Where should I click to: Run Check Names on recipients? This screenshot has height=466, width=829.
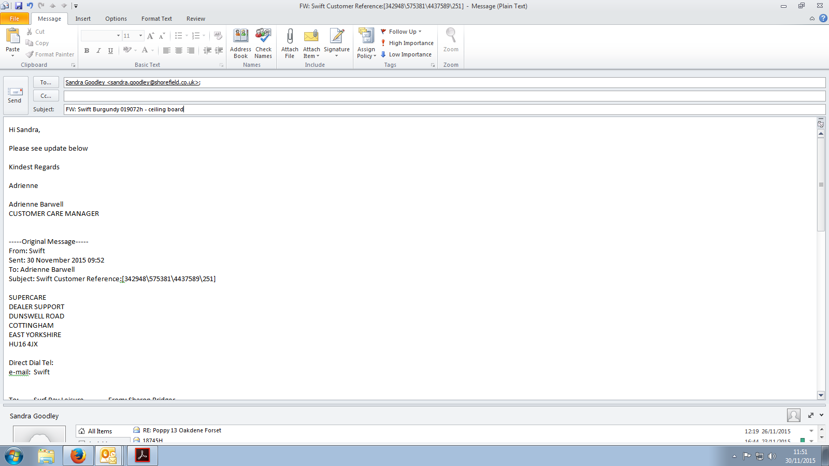263,43
